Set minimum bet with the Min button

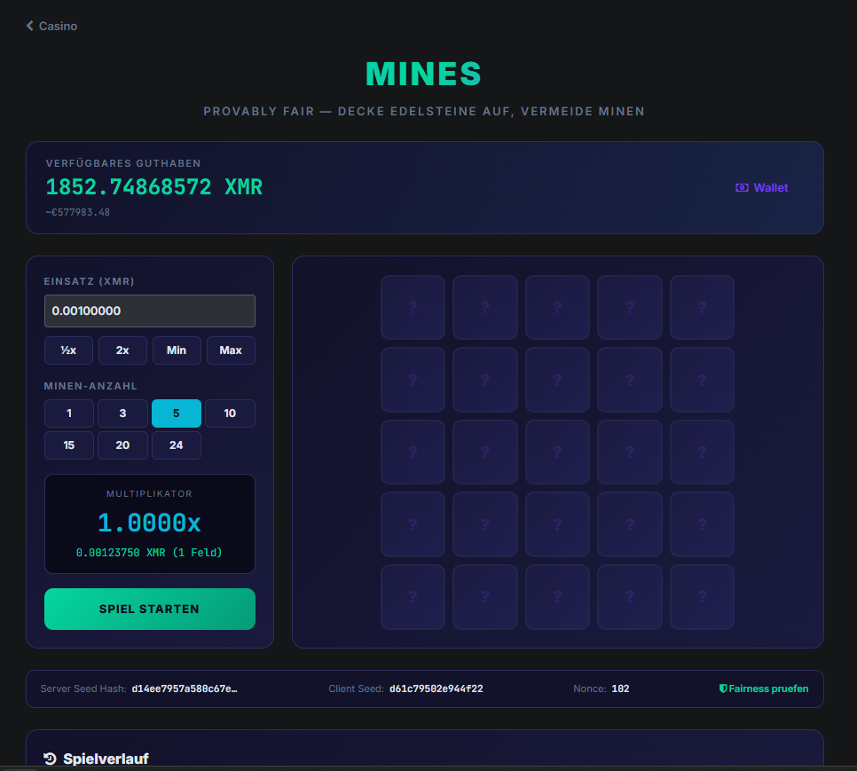[x=177, y=350]
